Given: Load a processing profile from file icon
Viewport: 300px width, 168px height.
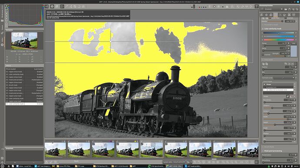Looking at the screenshot, I should pos(286,9).
